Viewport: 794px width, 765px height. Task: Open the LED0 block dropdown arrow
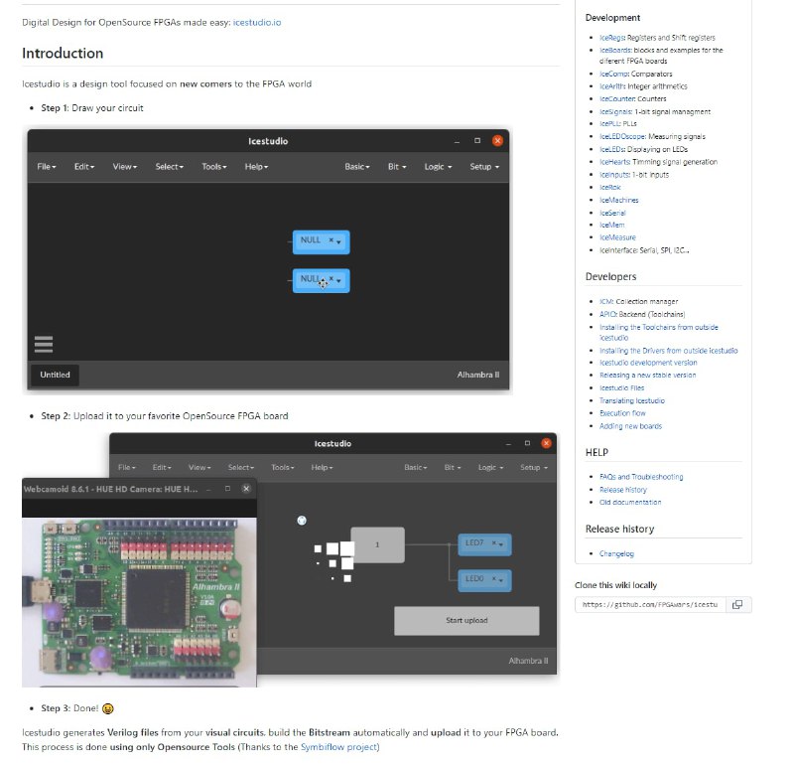click(x=502, y=579)
